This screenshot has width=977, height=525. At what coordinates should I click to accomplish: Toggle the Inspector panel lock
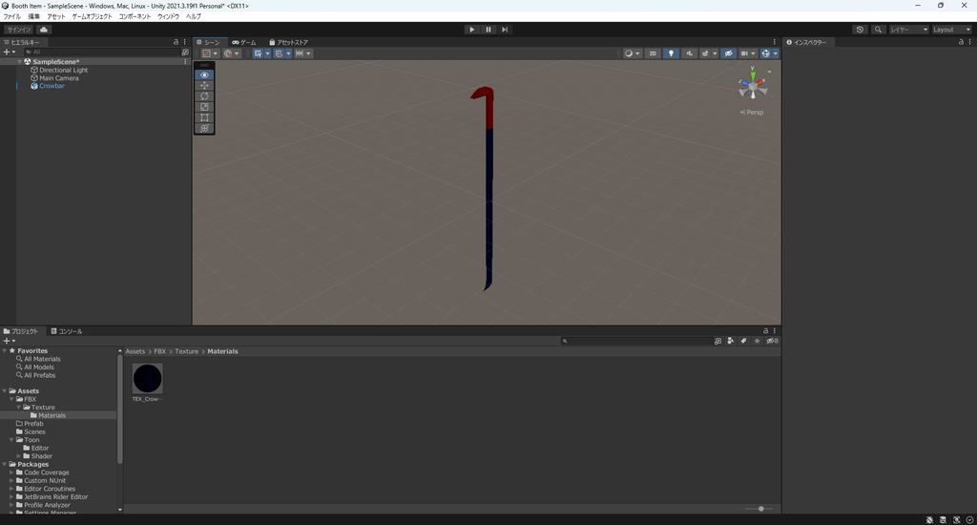click(x=961, y=42)
